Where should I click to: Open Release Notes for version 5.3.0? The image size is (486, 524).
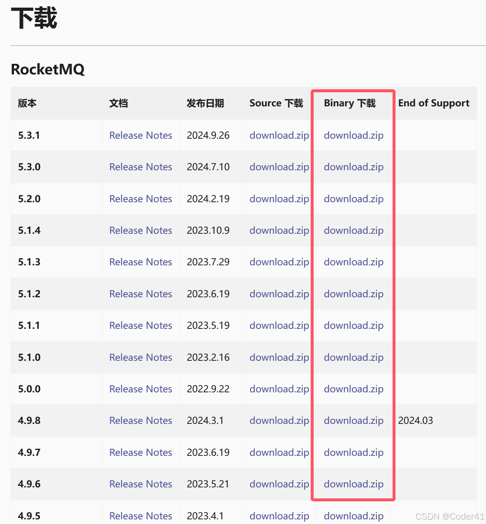point(141,167)
